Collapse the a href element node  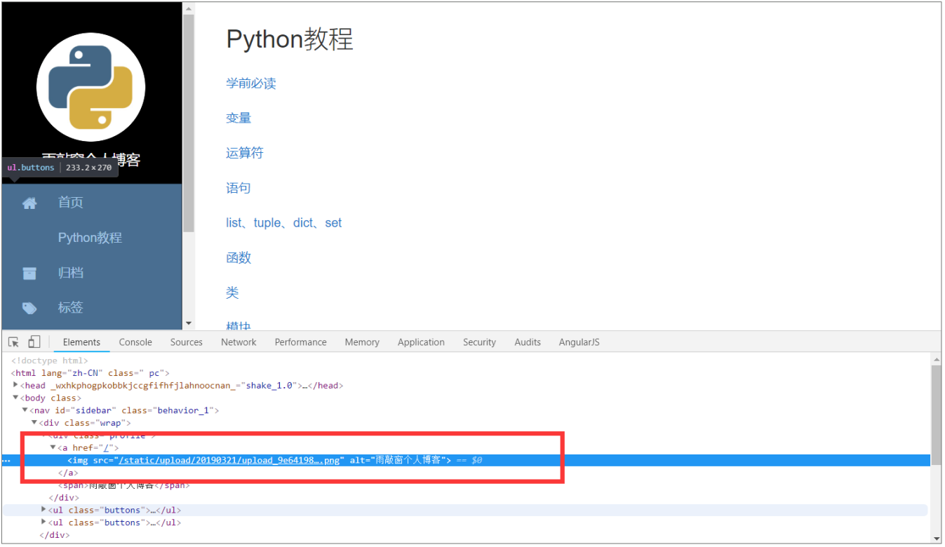(x=53, y=447)
